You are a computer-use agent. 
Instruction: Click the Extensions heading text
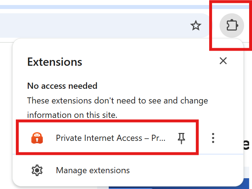point(55,62)
